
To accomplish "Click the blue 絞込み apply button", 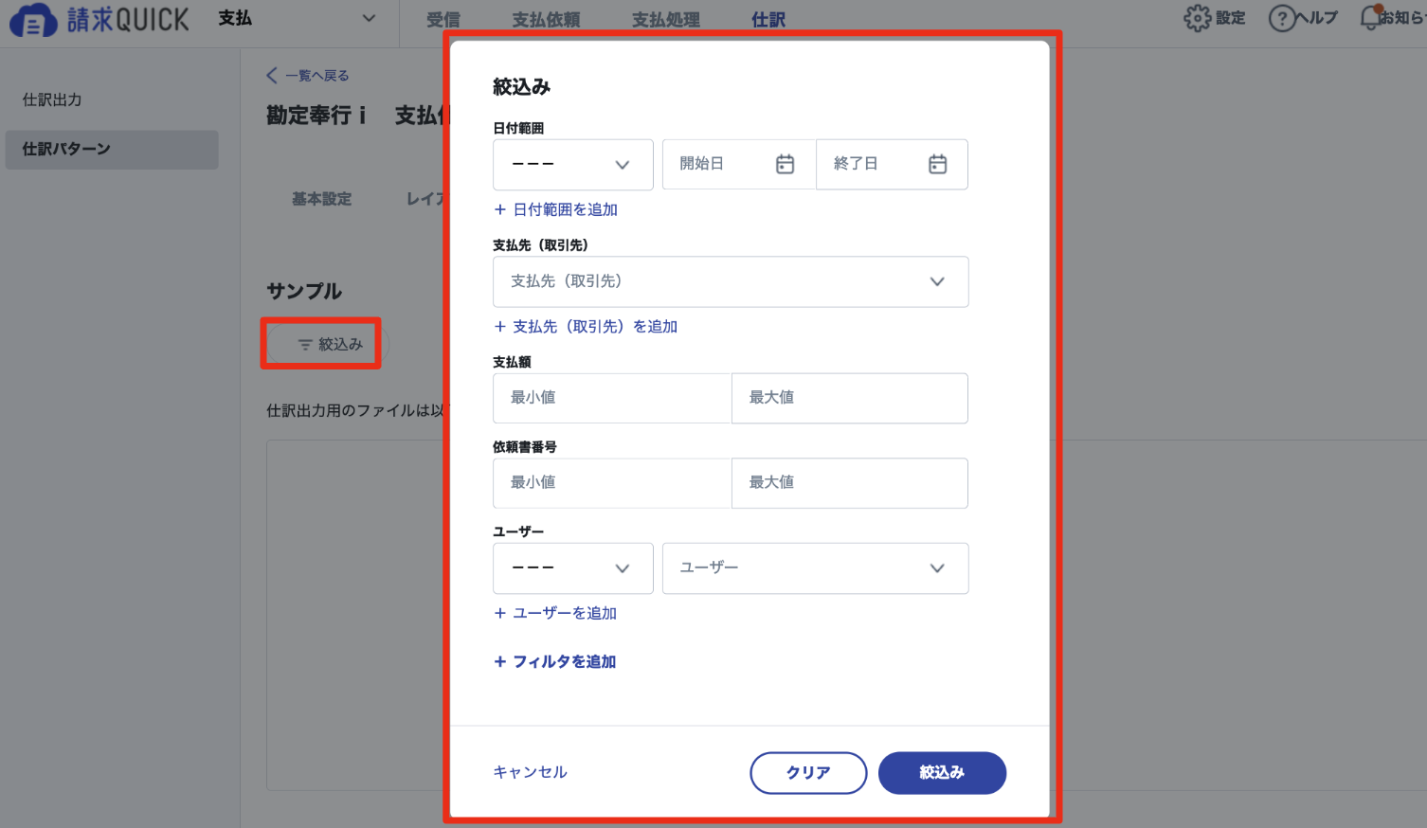I will point(942,773).
